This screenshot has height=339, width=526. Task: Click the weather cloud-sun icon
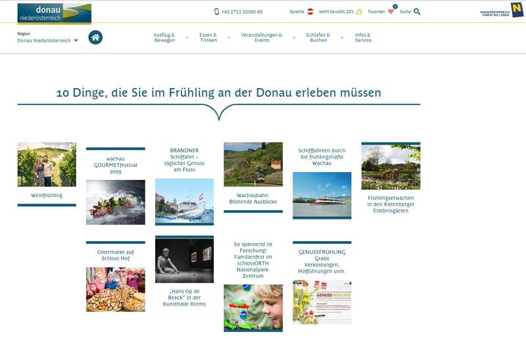359,12
